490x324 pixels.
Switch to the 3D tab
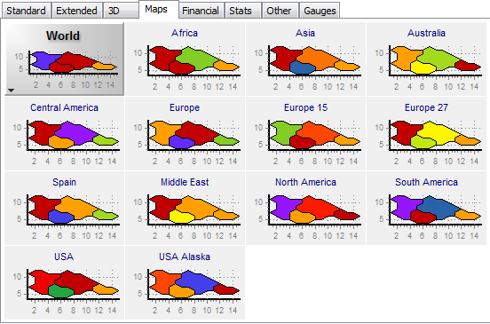[121, 11]
